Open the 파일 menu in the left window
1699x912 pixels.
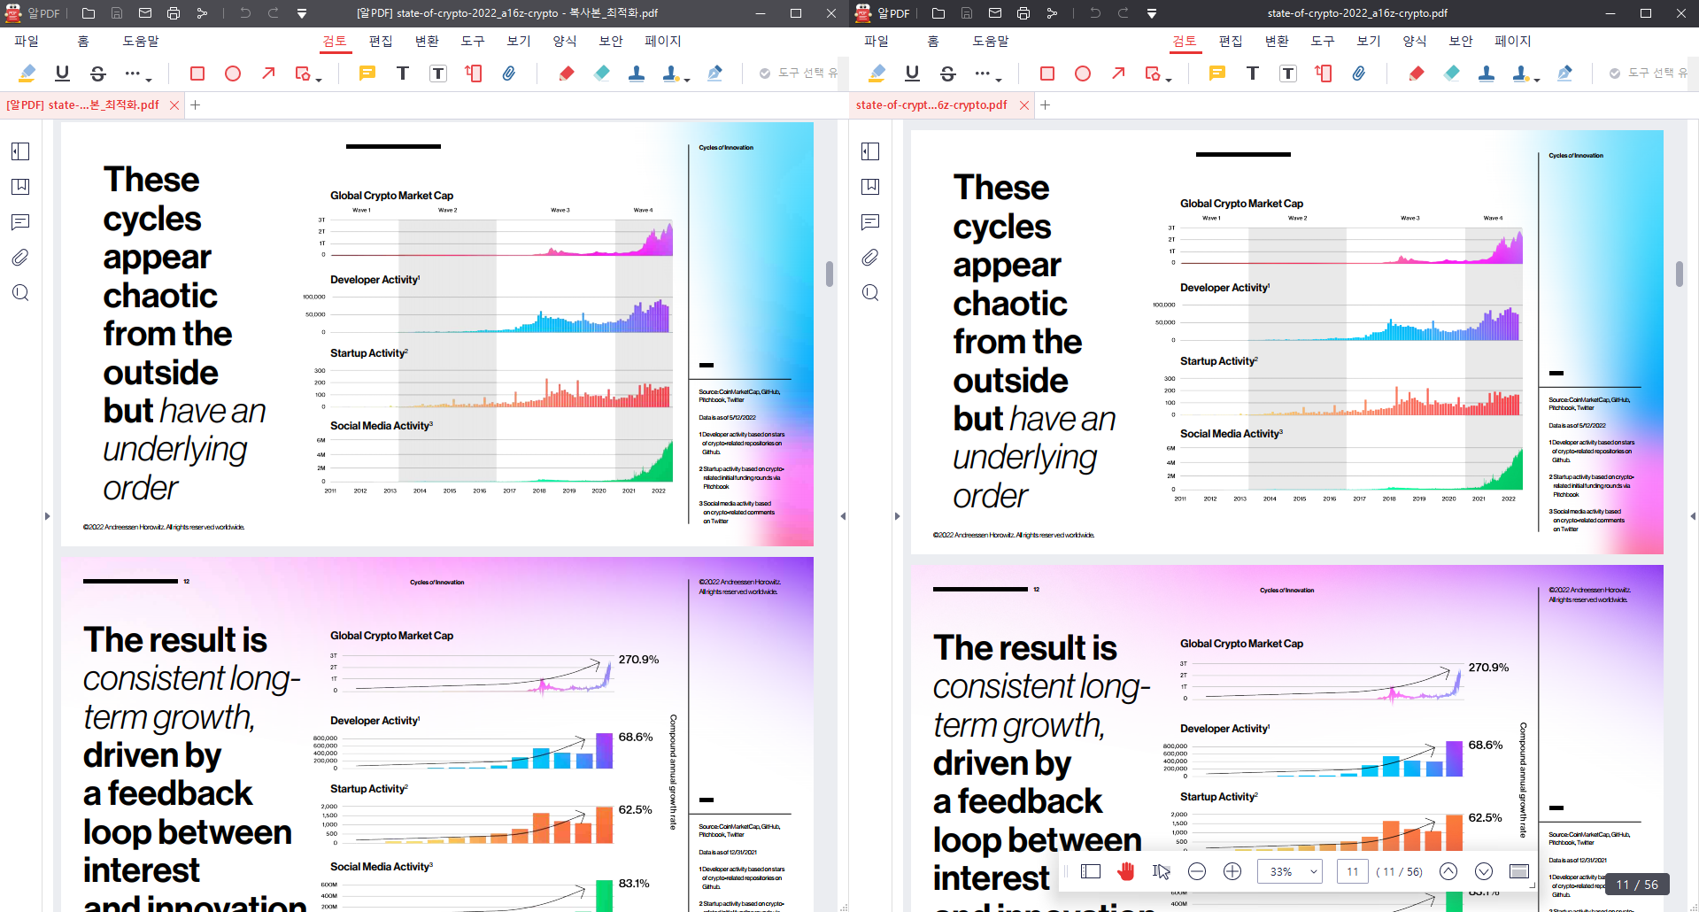27,41
